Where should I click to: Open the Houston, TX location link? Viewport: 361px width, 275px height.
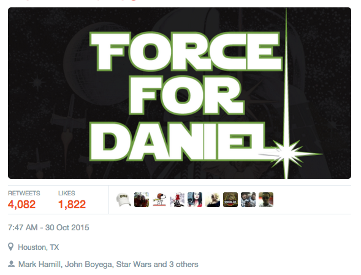click(39, 247)
